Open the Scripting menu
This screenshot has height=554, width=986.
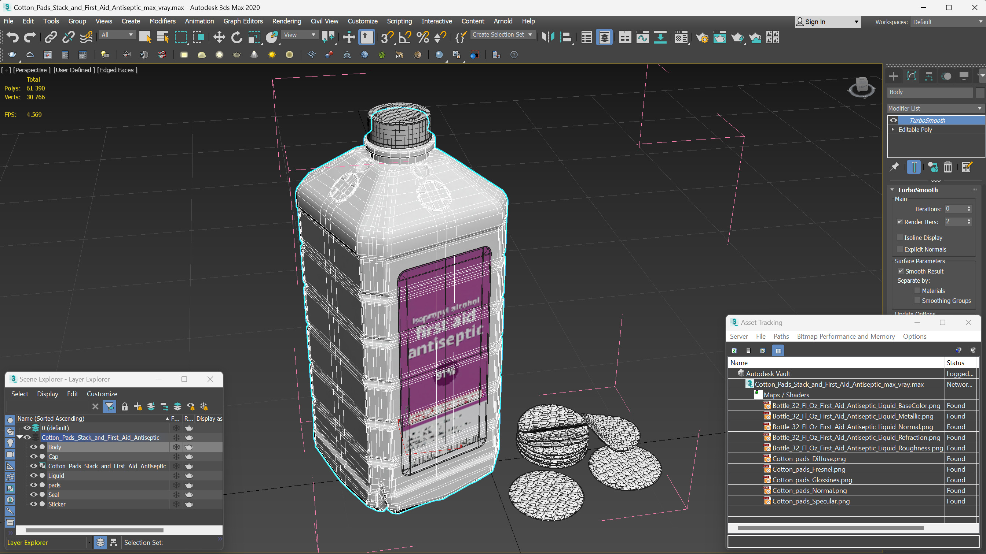tap(399, 21)
